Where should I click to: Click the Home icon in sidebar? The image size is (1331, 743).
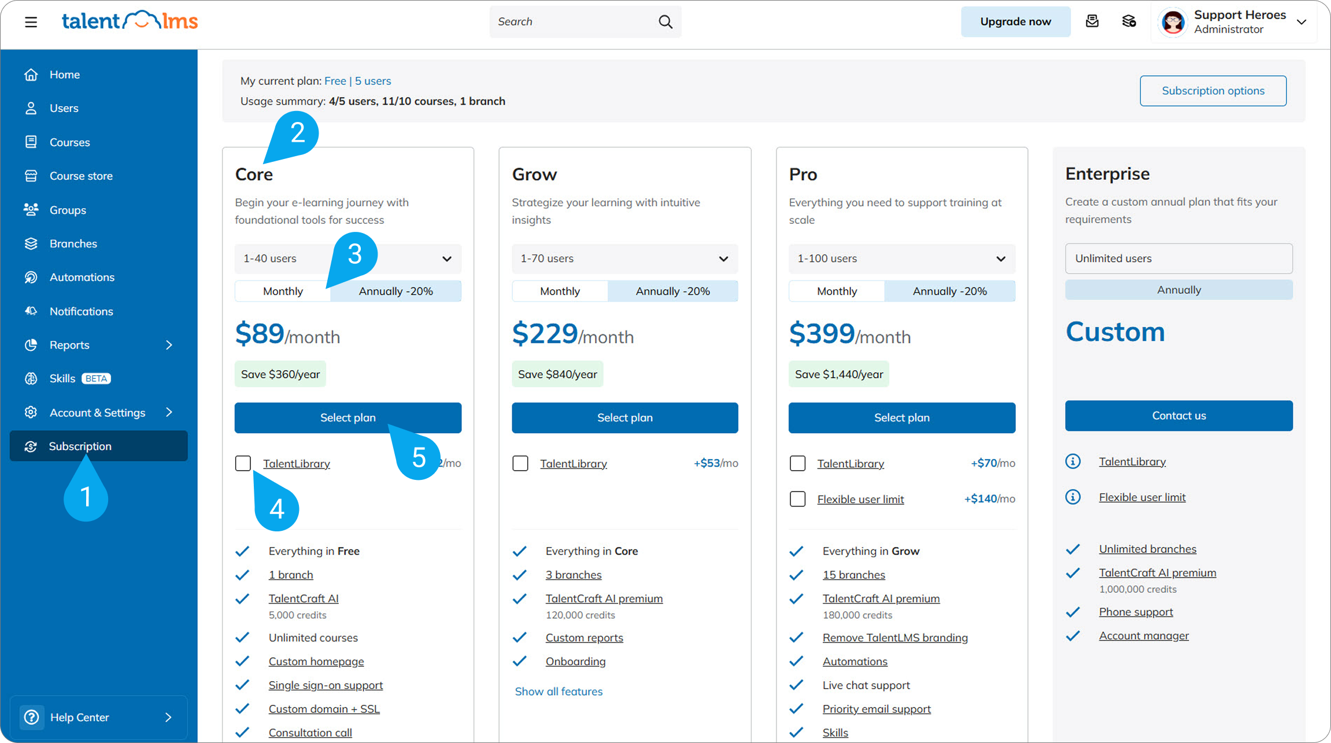(x=31, y=75)
